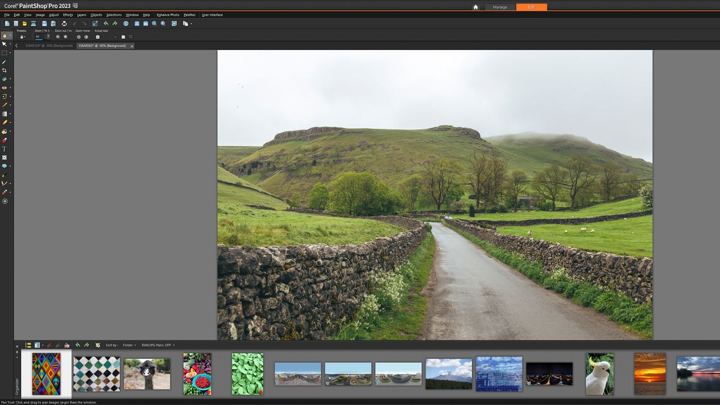720x405 pixels.
Task: Click the blue Undo arrow in toolbar
Action: pos(106,24)
